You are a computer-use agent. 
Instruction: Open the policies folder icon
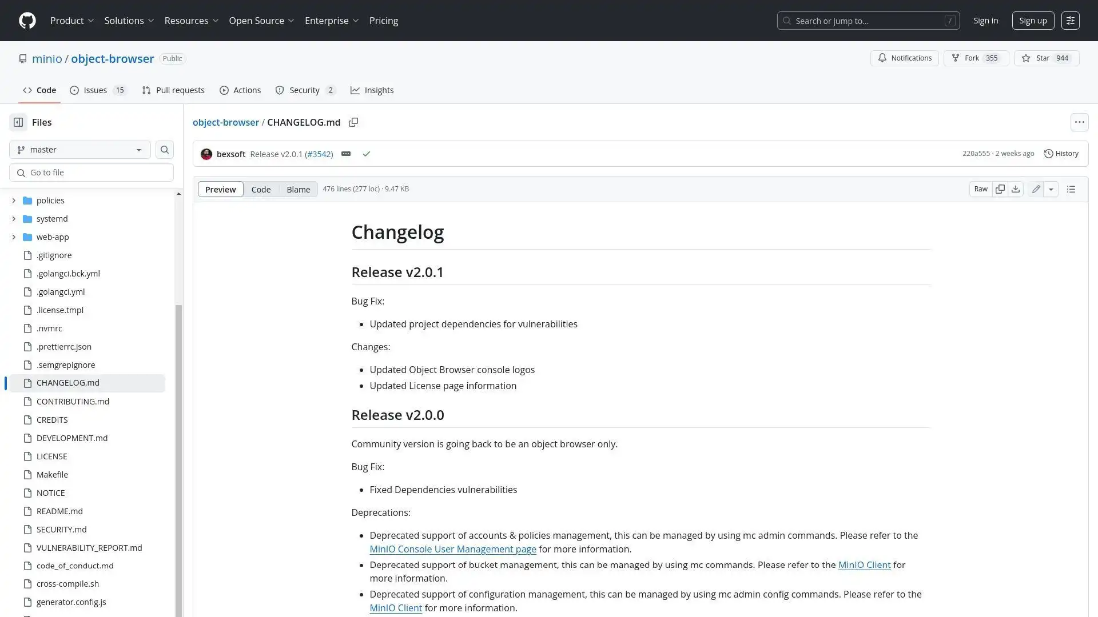[27, 201]
